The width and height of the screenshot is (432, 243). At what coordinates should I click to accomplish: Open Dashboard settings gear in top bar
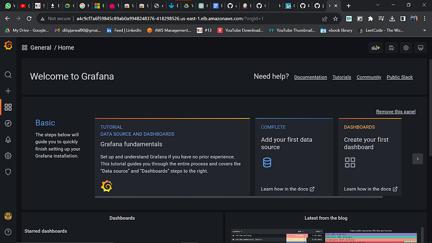[x=406, y=48]
